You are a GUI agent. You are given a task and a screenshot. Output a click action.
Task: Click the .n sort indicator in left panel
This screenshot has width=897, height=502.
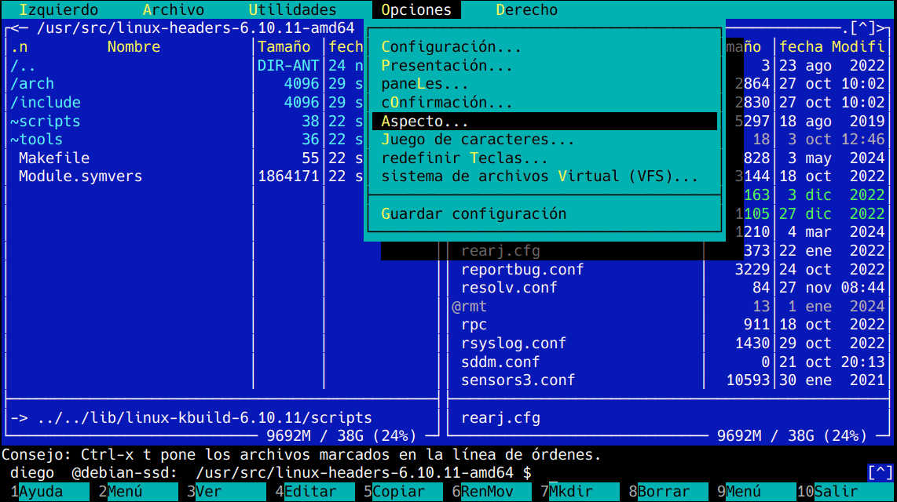point(19,47)
